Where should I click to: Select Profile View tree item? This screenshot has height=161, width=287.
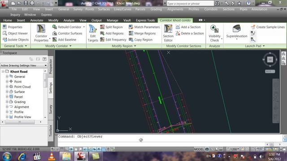pyautogui.click(x=22, y=117)
